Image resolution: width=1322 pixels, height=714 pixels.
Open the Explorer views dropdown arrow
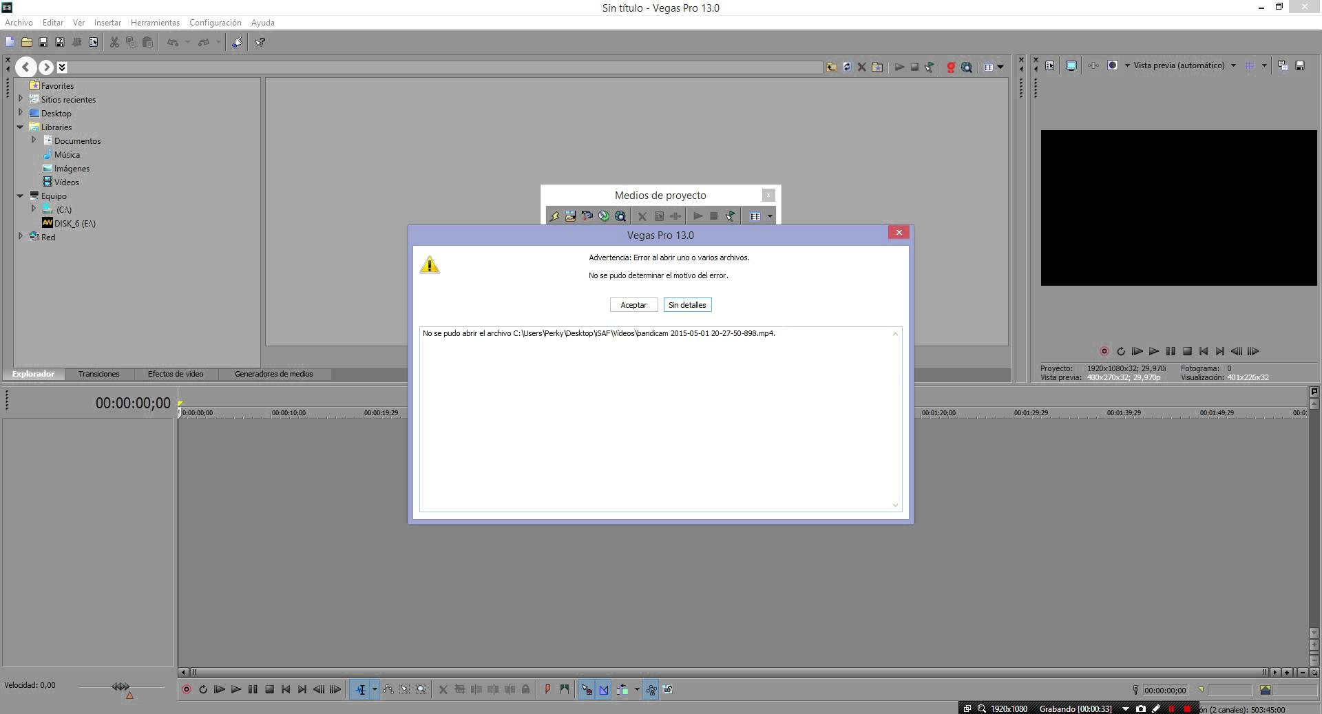point(1000,67)
